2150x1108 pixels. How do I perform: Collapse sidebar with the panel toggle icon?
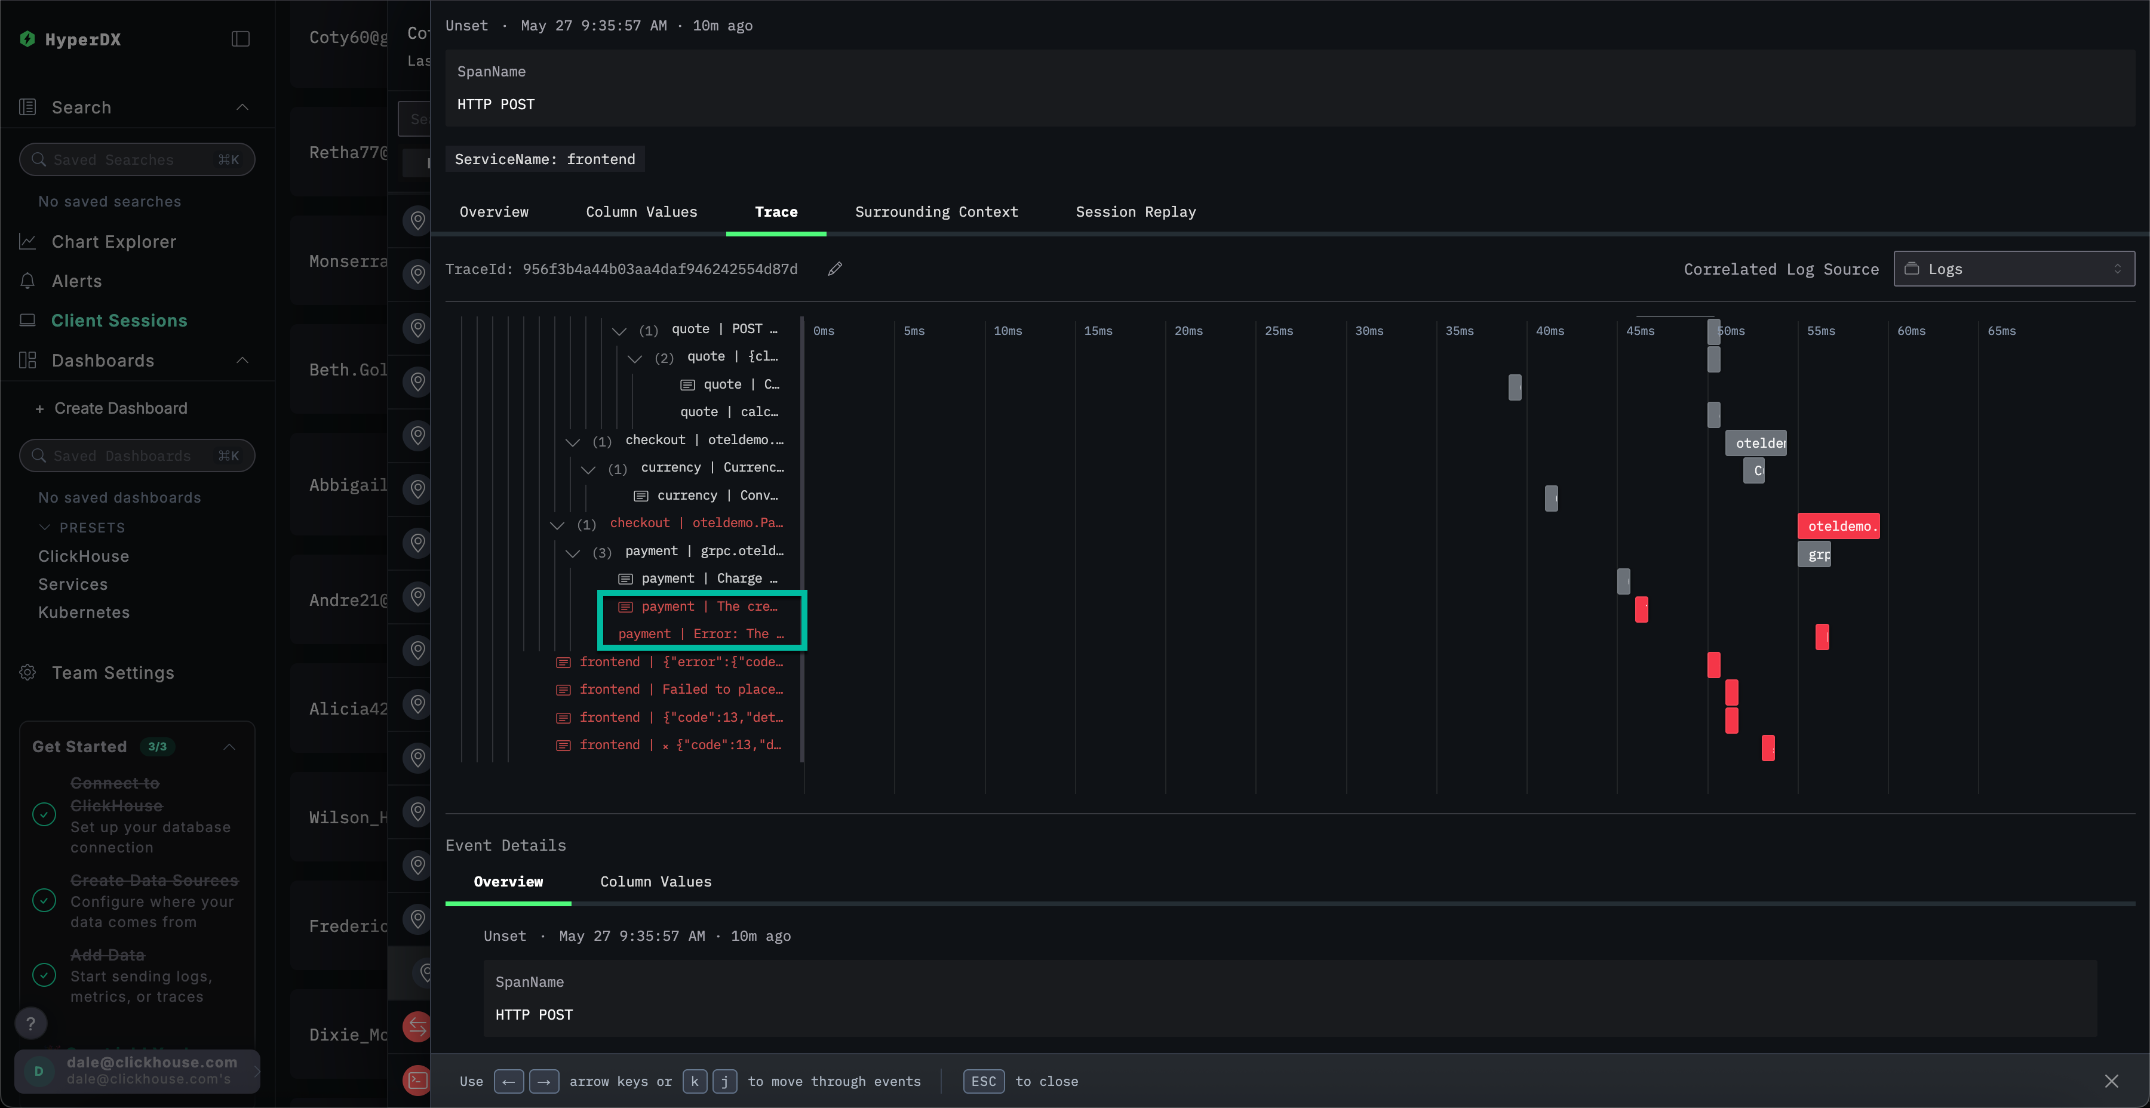click(x=240, y=39)
